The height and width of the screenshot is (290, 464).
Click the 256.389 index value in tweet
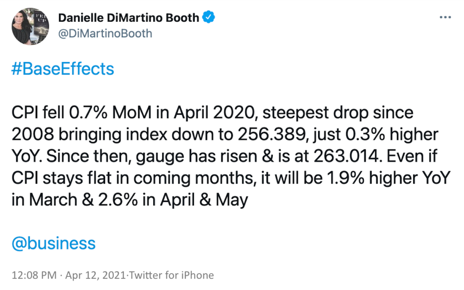point(272,135)
